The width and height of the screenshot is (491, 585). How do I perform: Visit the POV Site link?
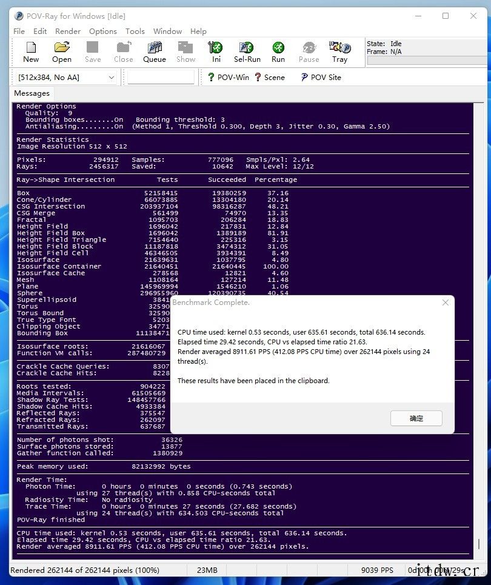tap(321, 77)
